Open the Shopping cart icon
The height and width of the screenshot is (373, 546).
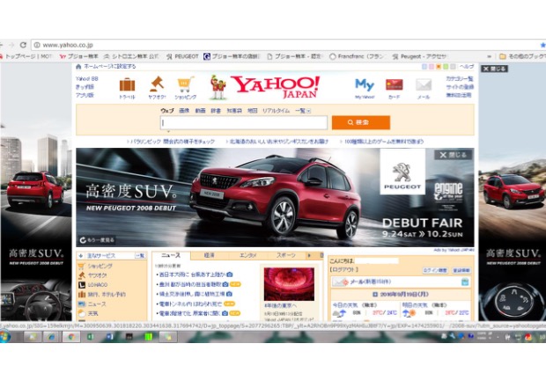185,86
